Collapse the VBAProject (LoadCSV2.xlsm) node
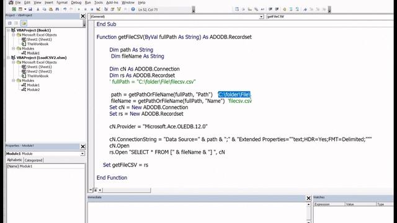The height and width of the screenshot is (223, 397). [8, 58]
